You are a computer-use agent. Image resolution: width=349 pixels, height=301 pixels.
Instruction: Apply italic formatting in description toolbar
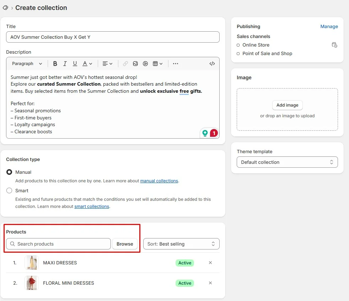tap(65, 64)
